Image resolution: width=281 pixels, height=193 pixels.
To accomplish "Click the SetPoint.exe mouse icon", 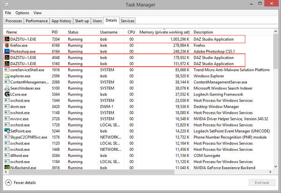I will click(7, 131).
